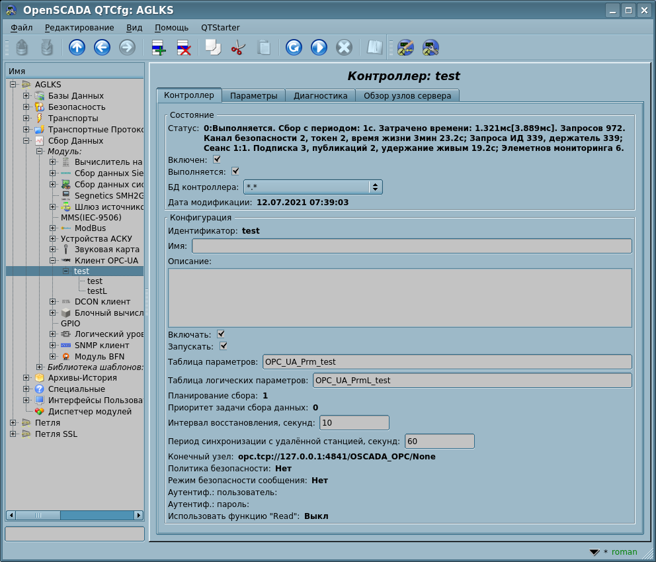The width and height of the screenshot is (656, 562).
Task: Open the manual book icon
Action: coord(374,47)
